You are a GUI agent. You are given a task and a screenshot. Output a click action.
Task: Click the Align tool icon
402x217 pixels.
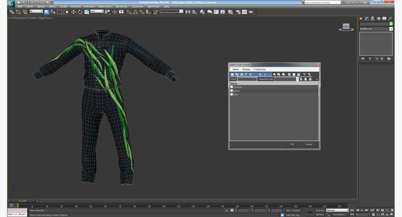point(194,12)
